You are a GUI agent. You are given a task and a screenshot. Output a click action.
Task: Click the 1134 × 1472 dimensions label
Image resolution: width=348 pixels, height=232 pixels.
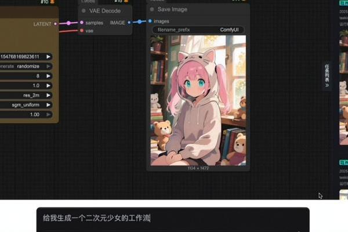198,168
